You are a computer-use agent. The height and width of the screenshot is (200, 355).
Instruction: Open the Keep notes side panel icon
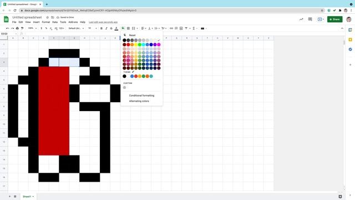pos(350,39)
